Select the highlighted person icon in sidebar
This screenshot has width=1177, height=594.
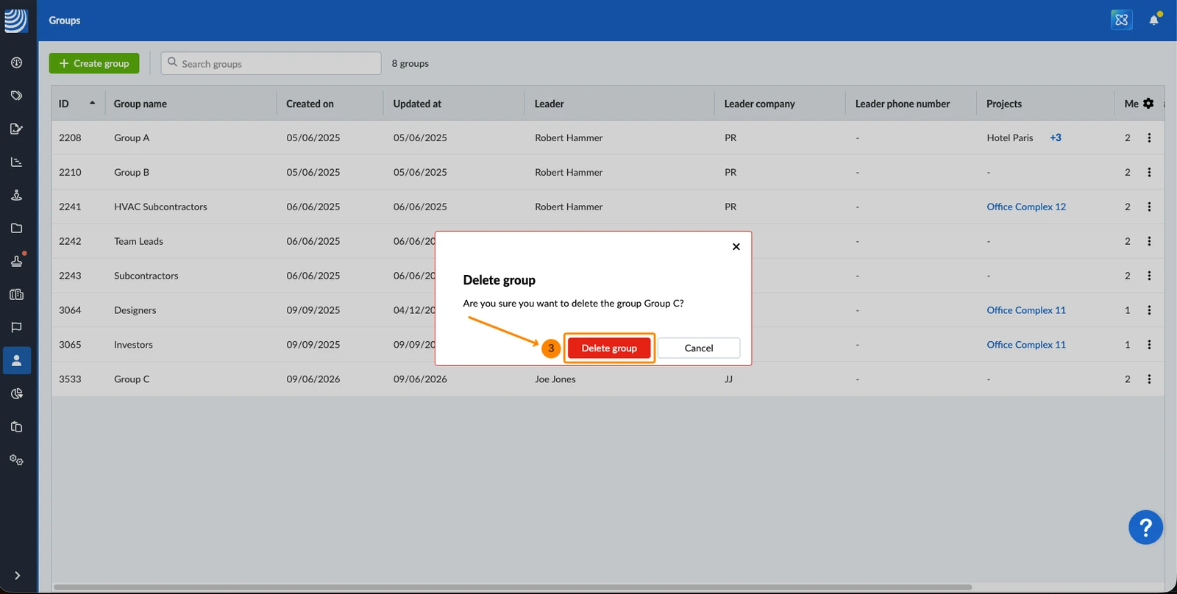click(x=16, y=360)
